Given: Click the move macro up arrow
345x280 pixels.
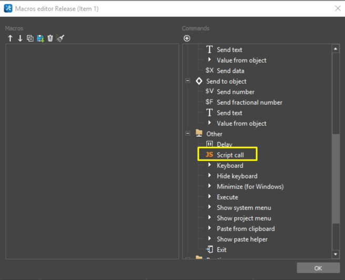Looking at the screenshot, I should 10,38.
